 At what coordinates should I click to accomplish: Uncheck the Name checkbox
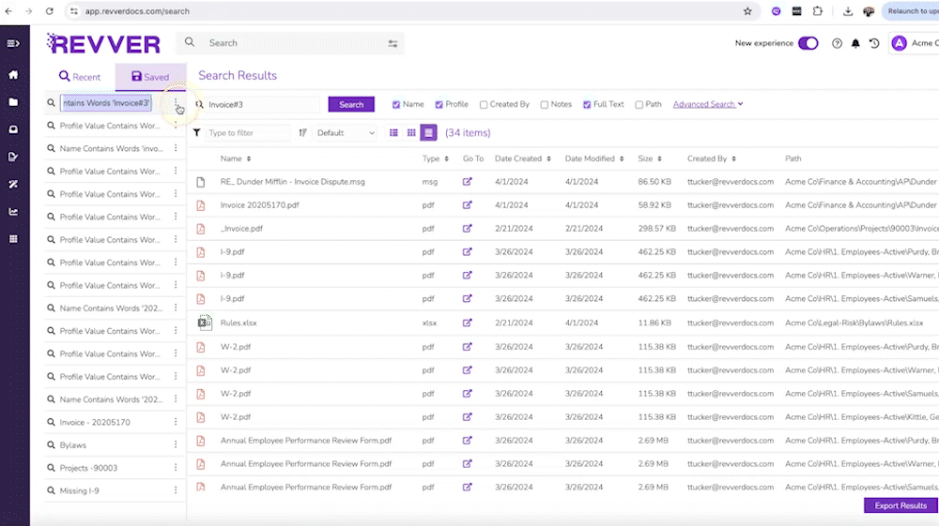pyautogui.click(x=396, y=105)
